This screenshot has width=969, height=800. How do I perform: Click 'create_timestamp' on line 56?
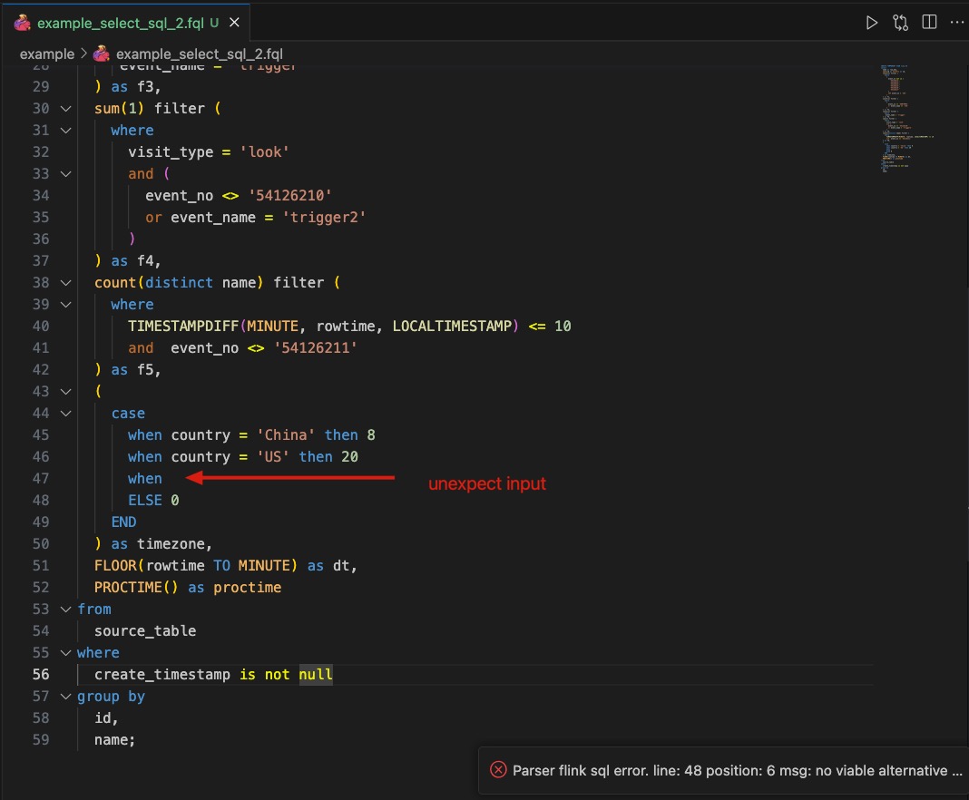161,674
